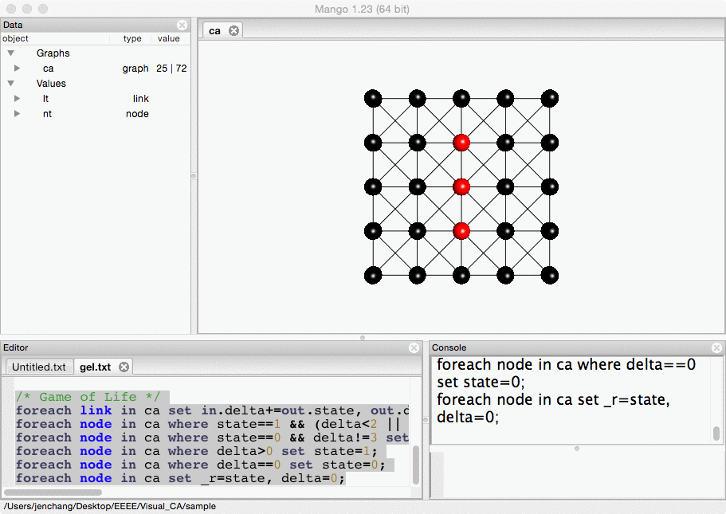This screenshot has height=514, width=726.
Task: Select the gel.txt editor tab
Action: pos(95,367)
